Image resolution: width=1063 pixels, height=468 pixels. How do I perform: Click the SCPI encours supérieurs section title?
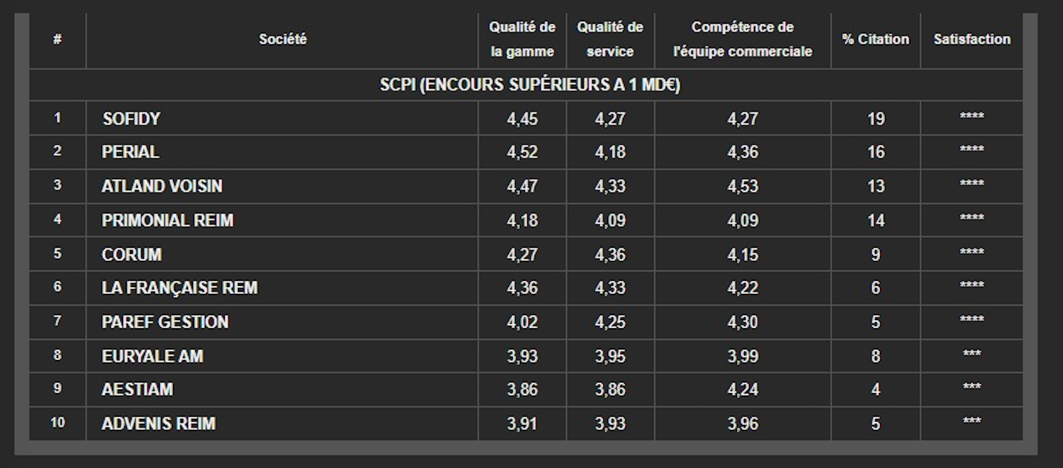(530, 85)
